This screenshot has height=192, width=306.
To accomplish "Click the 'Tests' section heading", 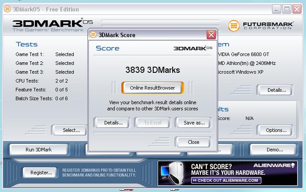I will point(27,44).
